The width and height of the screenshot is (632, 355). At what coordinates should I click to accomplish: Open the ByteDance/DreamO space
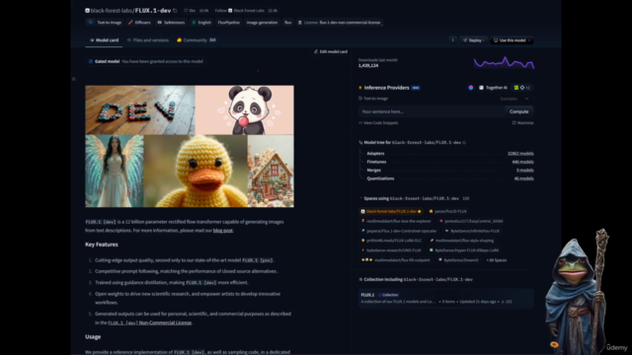pos(458,260)
